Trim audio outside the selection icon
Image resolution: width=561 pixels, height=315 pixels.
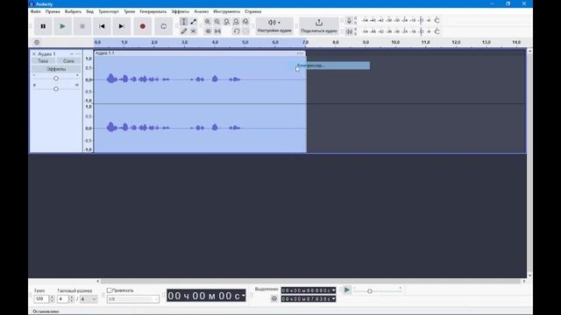tap(208, 31)
